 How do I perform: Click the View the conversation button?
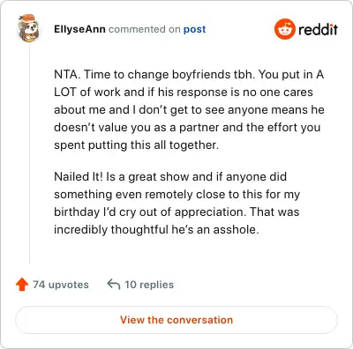point(176,320)
